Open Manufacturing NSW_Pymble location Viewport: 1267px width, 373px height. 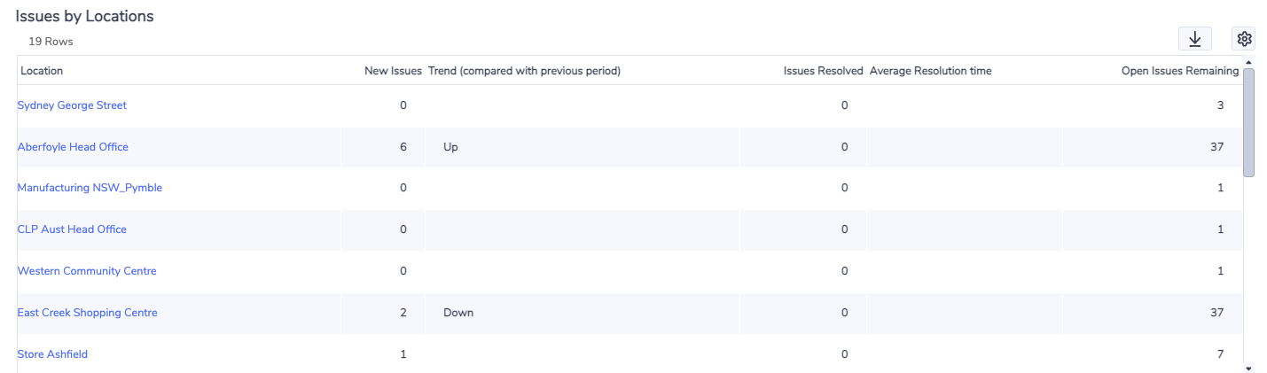(x=90, y=188)
